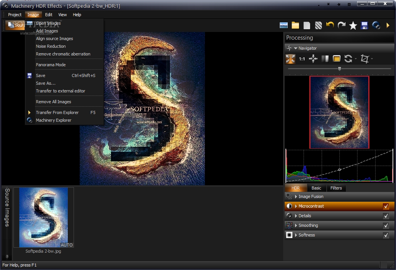Image resolution: width=396 pixels, height=270 pixels.
Task: Disable the Softness checkbox
Action: tap(386, 235)
